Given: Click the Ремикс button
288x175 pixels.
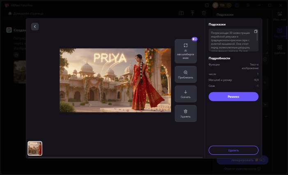Looking at the screenshot, I should point(233,96).
